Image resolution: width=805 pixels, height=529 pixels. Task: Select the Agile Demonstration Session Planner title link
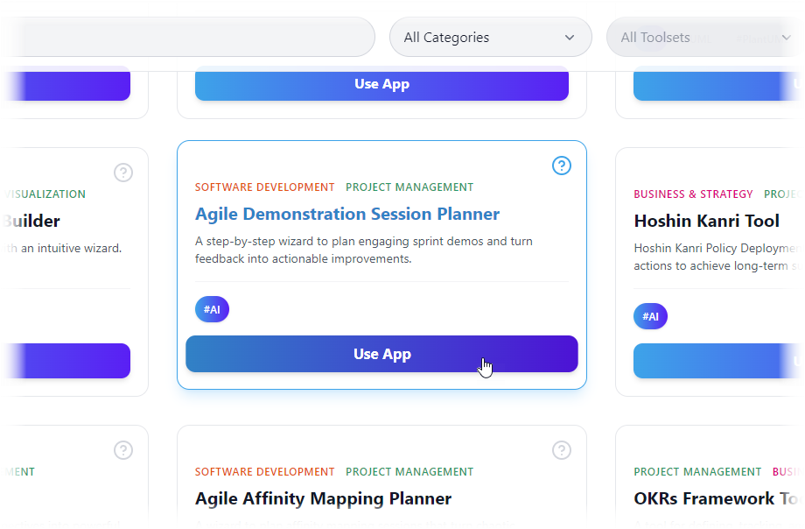pyautogui.click(x=346, y=214)
